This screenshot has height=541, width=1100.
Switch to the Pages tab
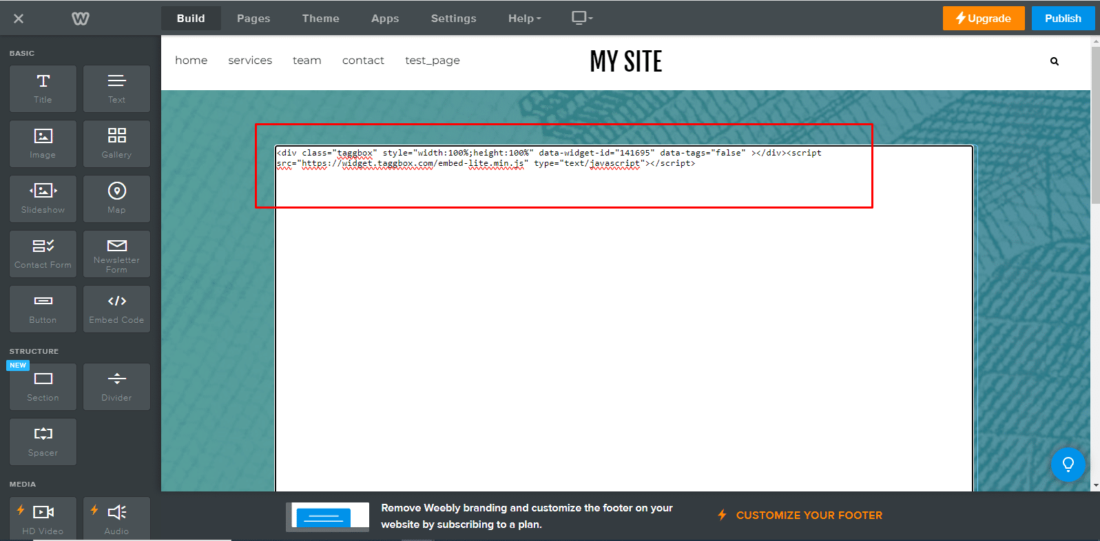click(253, 19)
